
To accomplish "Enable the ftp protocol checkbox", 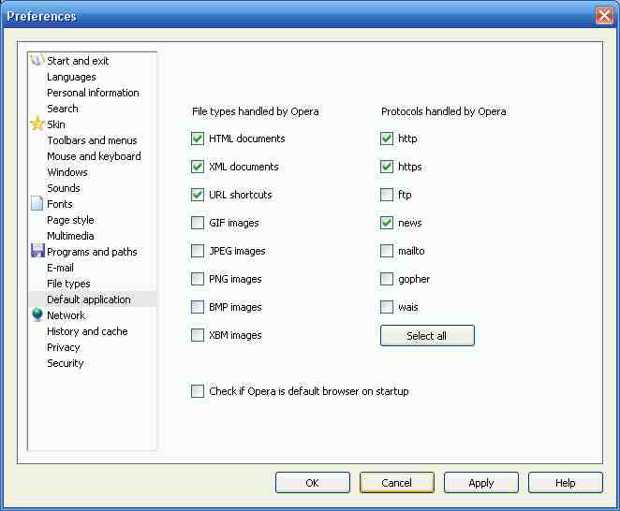I will [386, 195].
